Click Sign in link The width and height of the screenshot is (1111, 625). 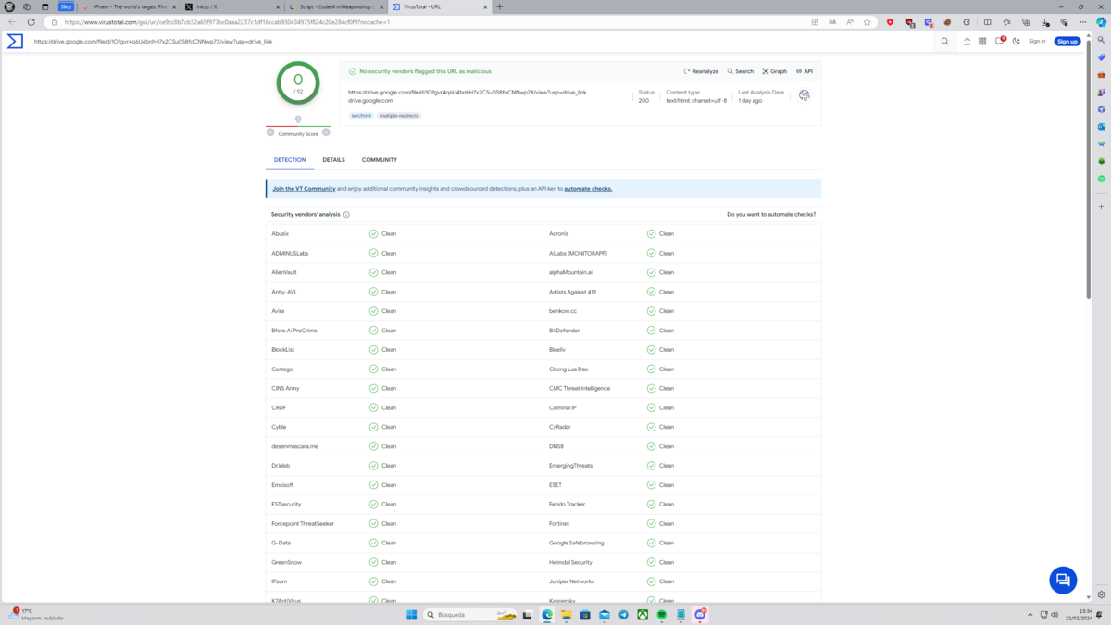1037,41
